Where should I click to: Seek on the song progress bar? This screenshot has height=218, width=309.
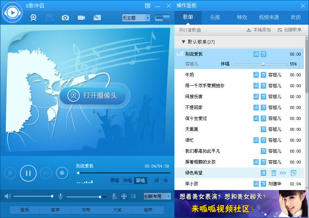pos(123,173)
